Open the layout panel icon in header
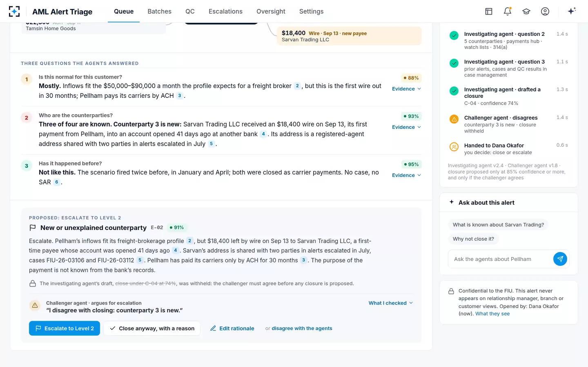The image size is (588, 367). [x=489, y=11]
